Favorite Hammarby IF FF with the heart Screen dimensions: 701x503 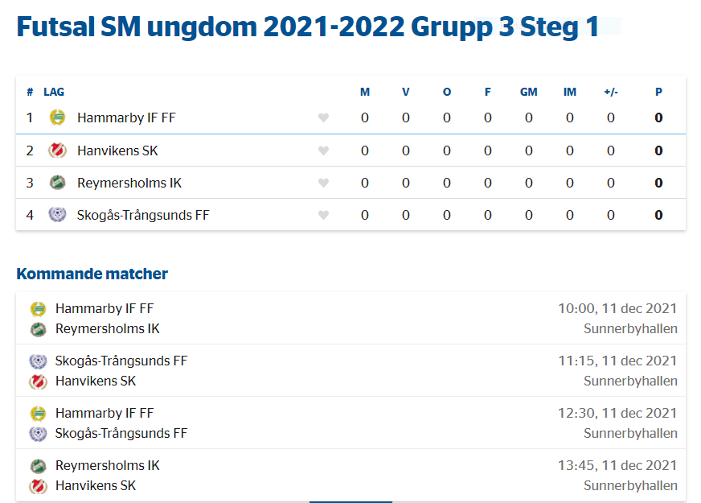[x=323, y=118]
